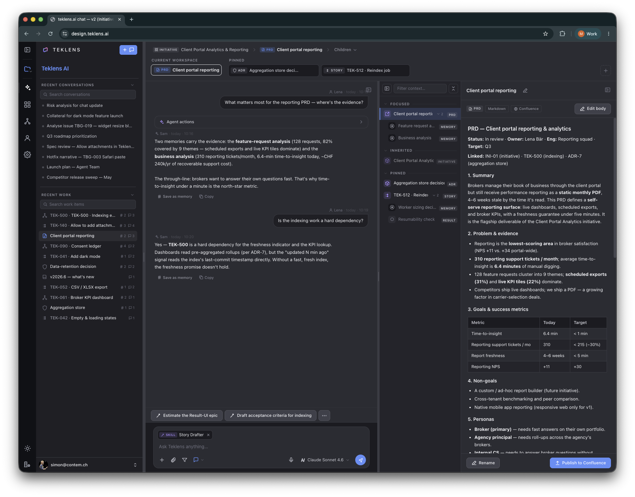Viewport: 635px width, 497px height.
Task: Select the Markdown format chip
Action: 497,109
